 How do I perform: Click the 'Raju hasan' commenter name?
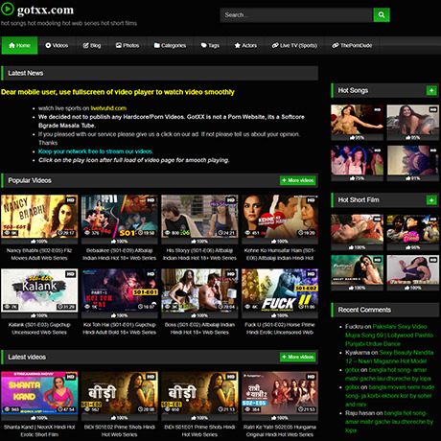pyautogui.click(x=360, y=413)
